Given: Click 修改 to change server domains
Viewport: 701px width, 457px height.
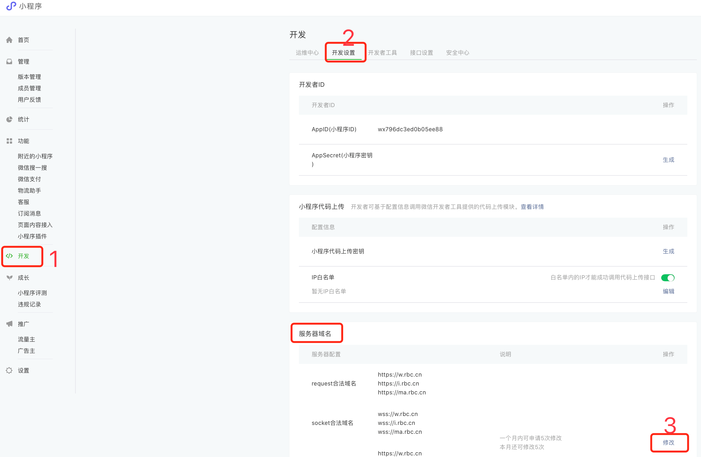Looking at the screenshot, I should (668, 443).
